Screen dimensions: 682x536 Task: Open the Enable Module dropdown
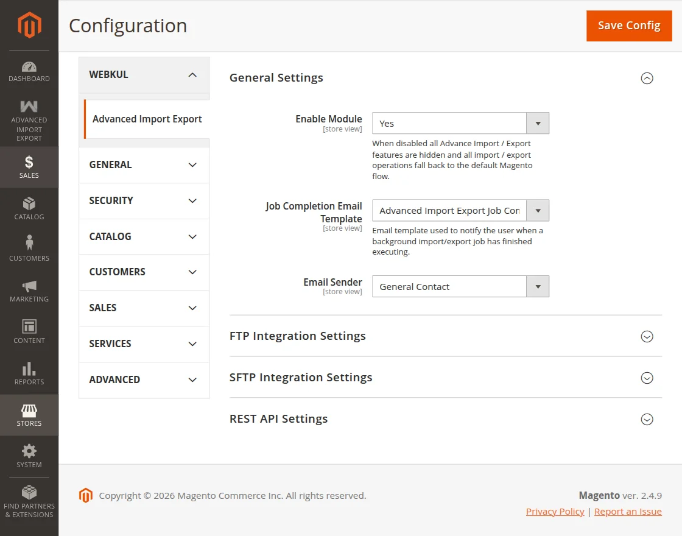[x=460, y=123]
